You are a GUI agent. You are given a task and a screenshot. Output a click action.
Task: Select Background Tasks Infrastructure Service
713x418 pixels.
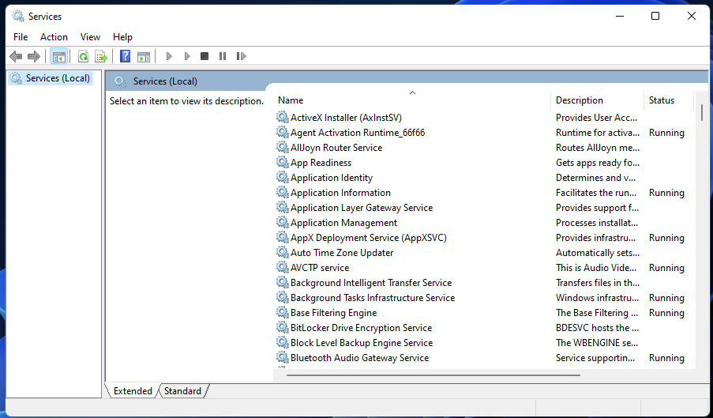pos(373,297)
